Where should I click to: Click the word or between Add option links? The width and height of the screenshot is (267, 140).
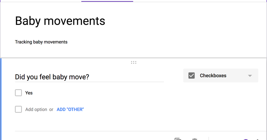51,110
